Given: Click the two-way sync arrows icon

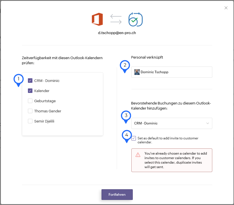Looking at the screenshot, I should point(116,19).
